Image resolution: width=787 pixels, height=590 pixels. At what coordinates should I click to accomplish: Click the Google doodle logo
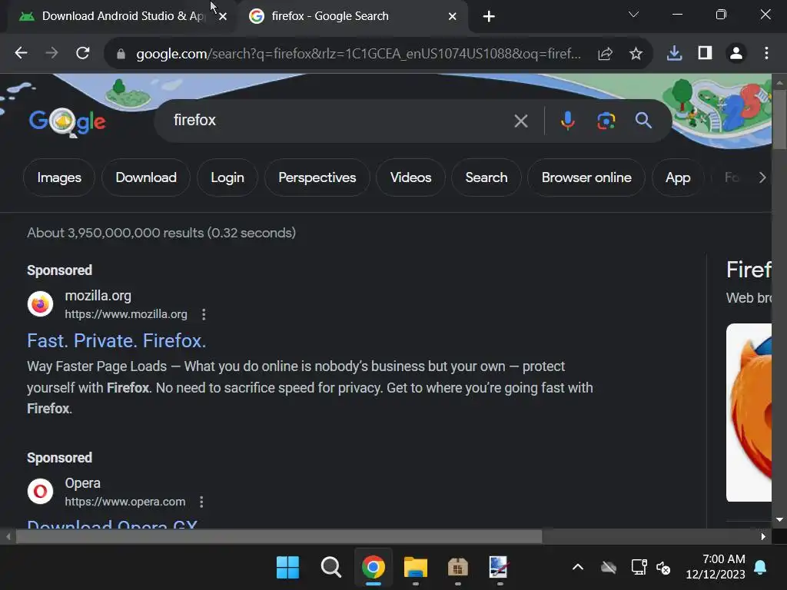(x=68, y=122)
